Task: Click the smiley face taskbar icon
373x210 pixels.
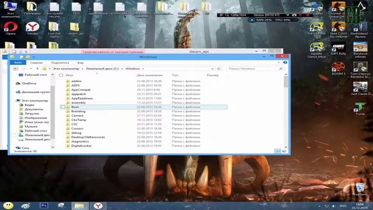Action: click(8, 205)
